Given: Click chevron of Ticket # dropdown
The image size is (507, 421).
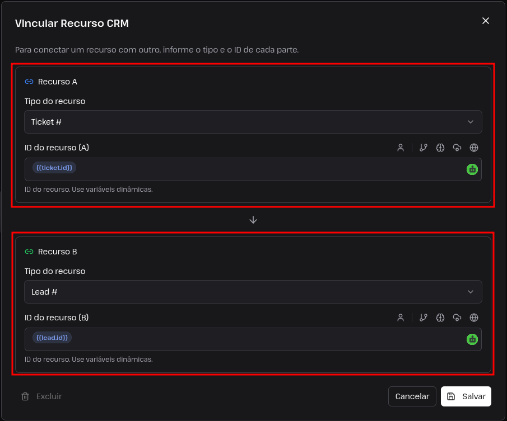Looking at the screenshot, I should pyautogui.click(x=471, y=122).
